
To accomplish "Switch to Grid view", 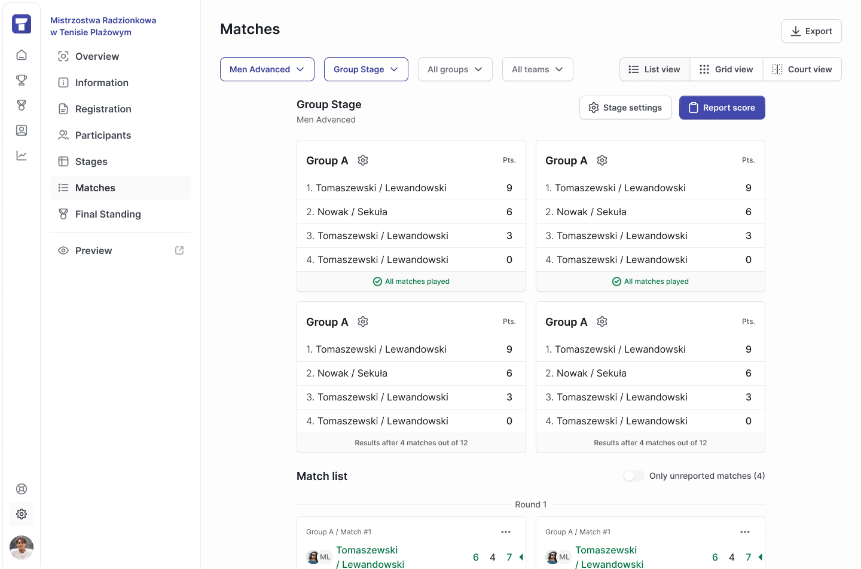I will click(x=726, y=69).
